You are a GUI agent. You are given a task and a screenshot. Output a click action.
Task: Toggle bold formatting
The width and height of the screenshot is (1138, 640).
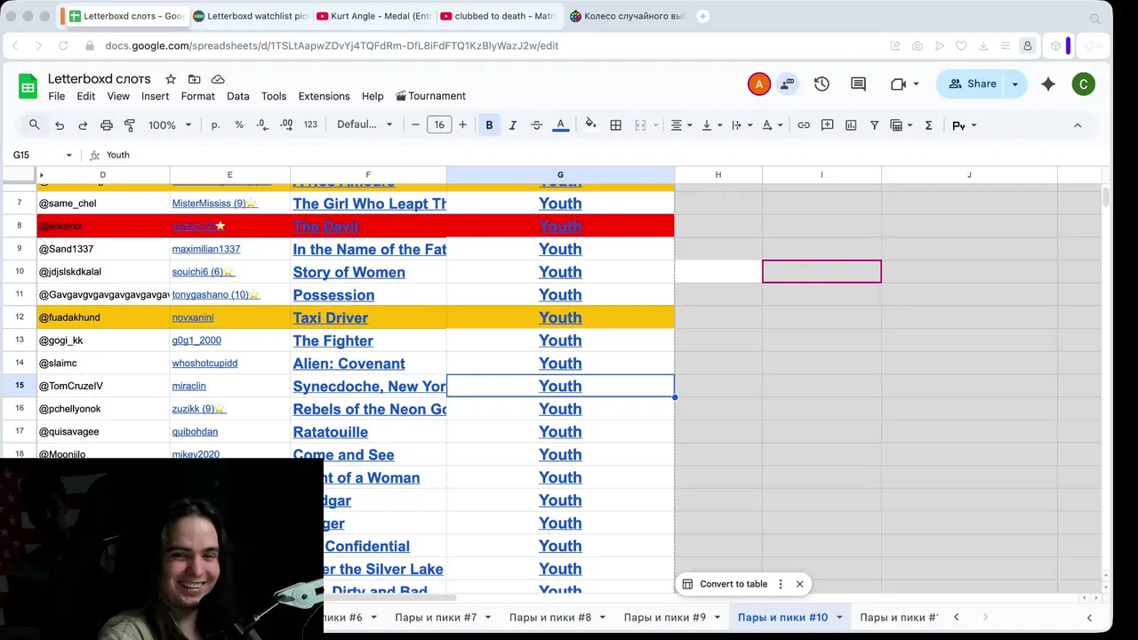(489, 125)
